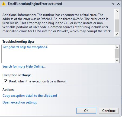122x117 pixels.
Task: Copy exception detail to the clipboard
Action: (x=30, y=96)
